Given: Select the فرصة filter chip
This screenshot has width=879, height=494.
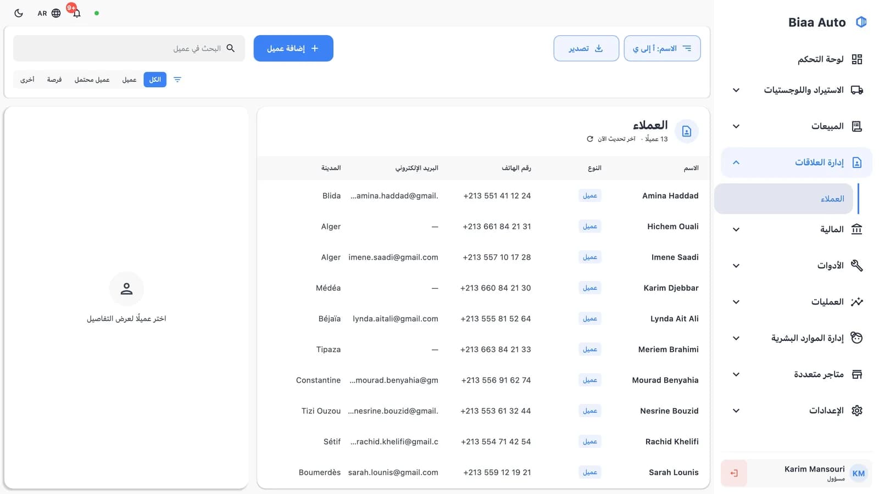Looking at the screenshot, I should tap(54, 80).
